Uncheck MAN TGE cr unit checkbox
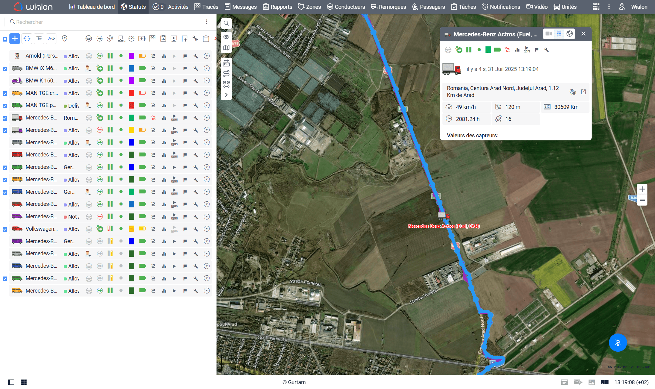 [5, 93]
